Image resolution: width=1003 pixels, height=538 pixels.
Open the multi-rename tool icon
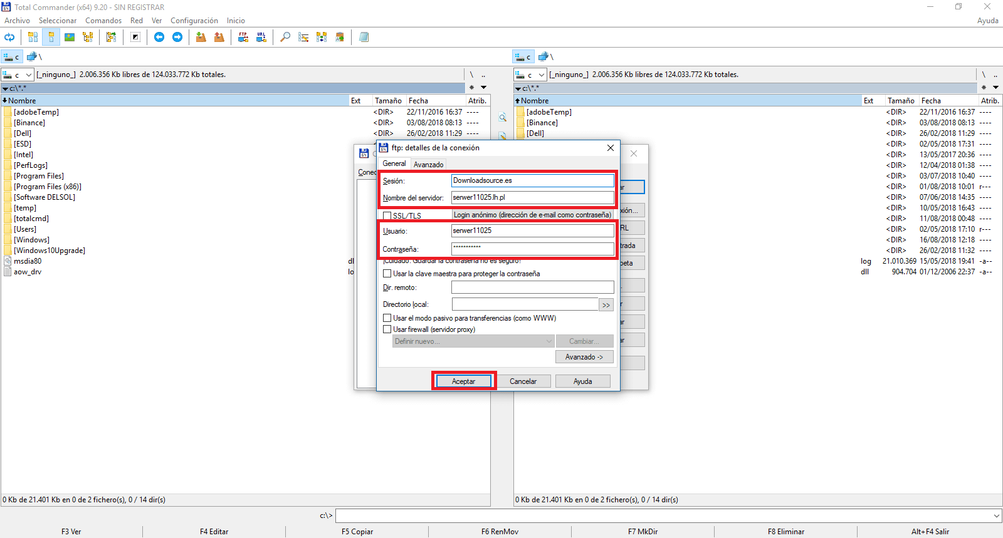click(x=303, y=37)
